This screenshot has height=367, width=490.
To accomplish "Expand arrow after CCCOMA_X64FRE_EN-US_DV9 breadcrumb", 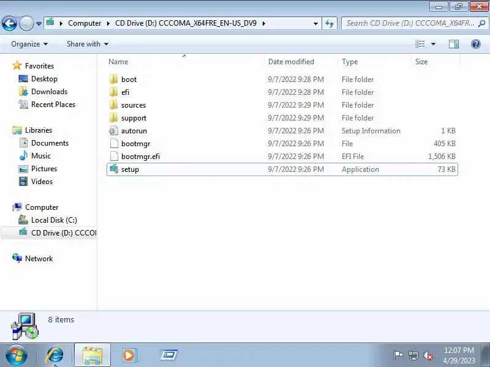I will click(264, 23).
